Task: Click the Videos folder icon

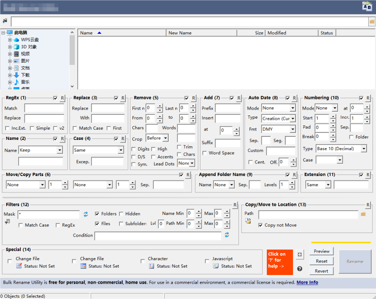Action: 17,54
